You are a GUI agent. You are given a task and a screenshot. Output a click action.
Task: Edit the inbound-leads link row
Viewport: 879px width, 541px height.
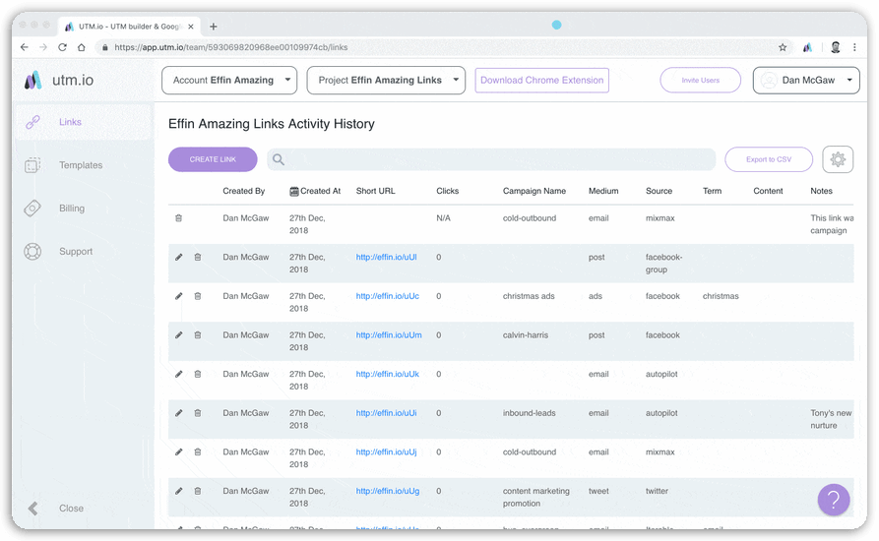178,413
